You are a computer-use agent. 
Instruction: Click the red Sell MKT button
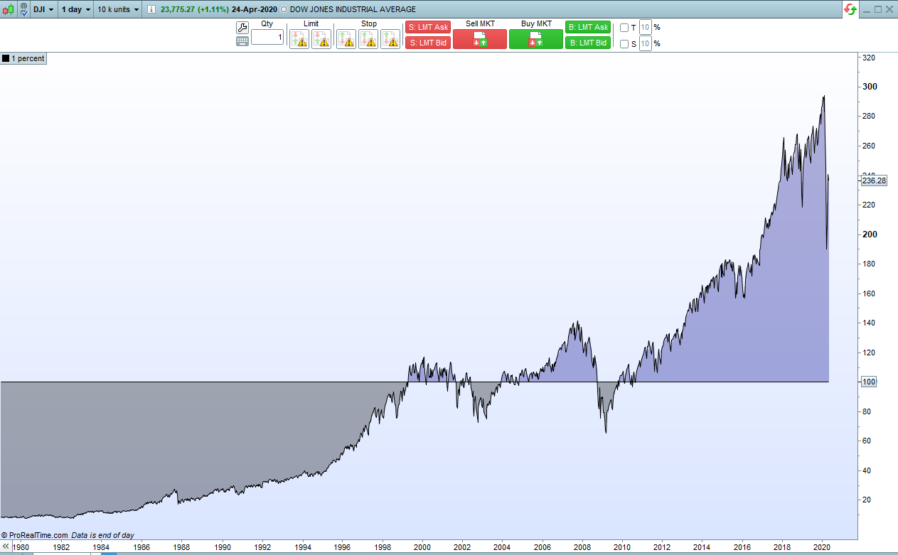480,39
